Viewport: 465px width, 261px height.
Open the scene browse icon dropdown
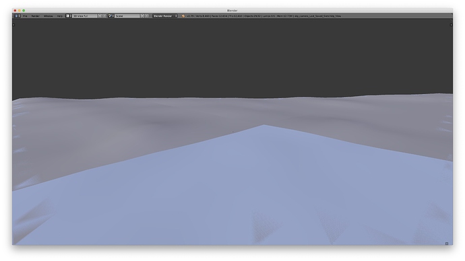[x=111, y=16]
